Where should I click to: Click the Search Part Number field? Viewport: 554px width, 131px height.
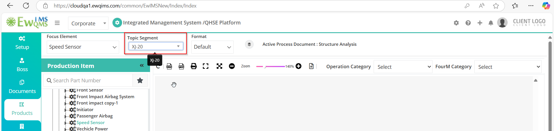pyautogui.click(x=88, y=80)
